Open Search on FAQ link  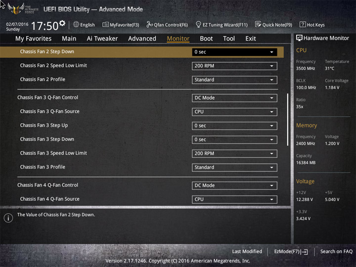[x=336, y=252]
